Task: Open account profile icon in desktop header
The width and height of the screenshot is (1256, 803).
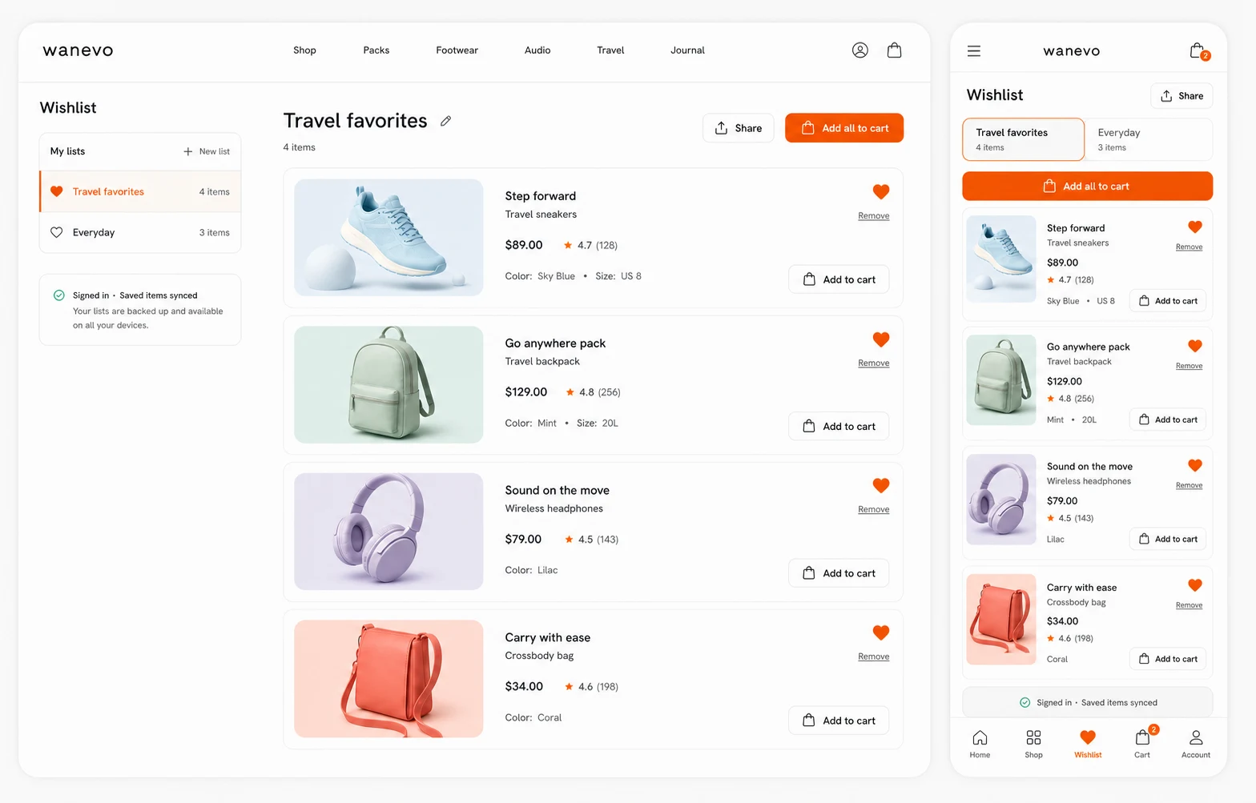Action: tap(859, 50)
